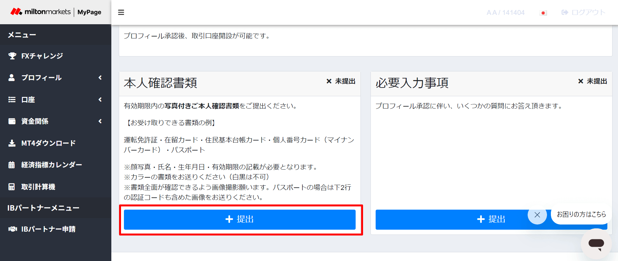Select the Japanese flag language switcher

(543, 13)
